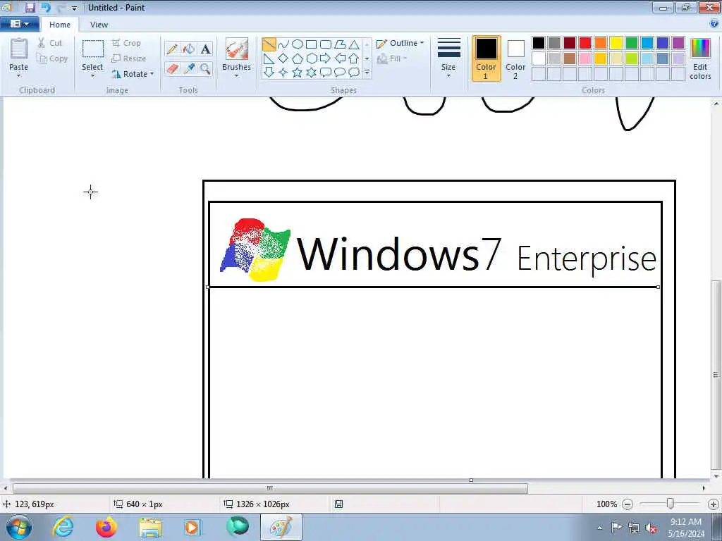This screenshot has height=541, width=722.
Task: Switch to the Home ribbon tab
Action: pyautogui.click(x=60, y=25)
